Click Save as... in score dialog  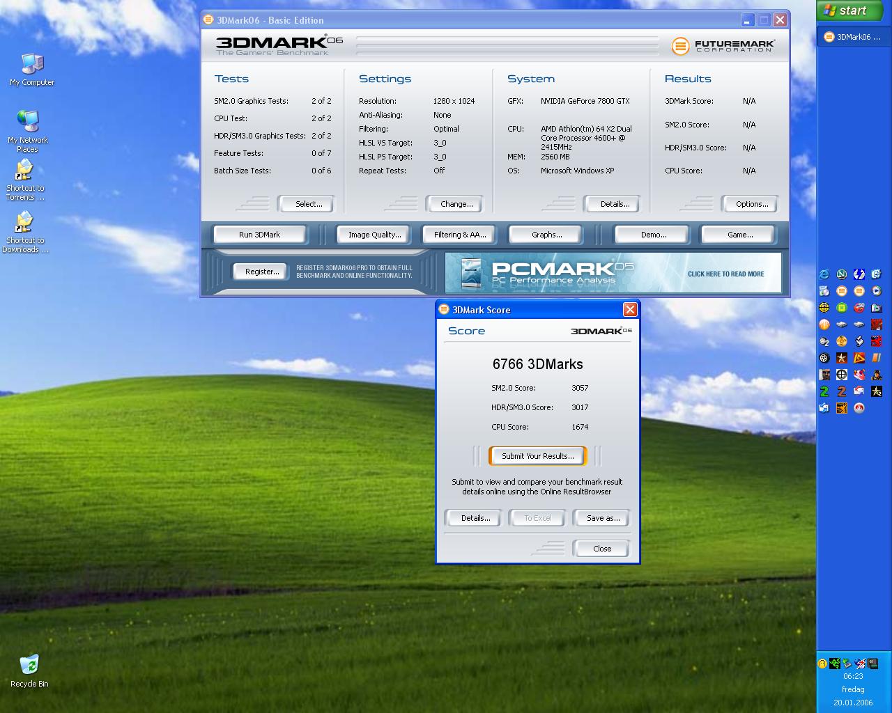603,518
